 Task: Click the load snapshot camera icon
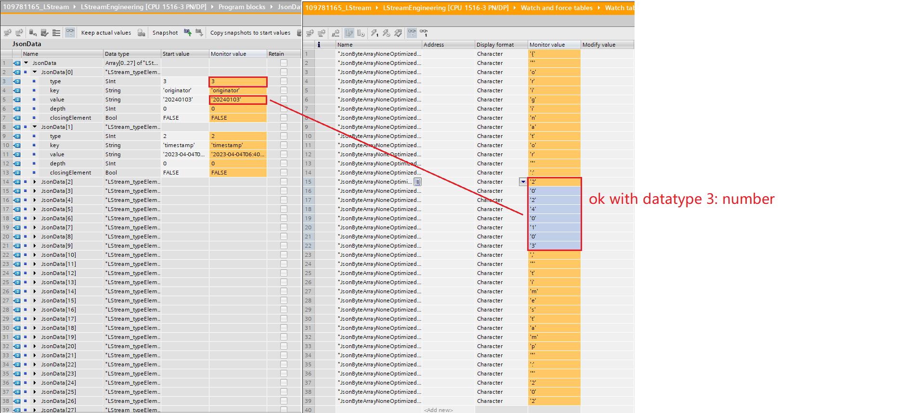click(199, 33)
